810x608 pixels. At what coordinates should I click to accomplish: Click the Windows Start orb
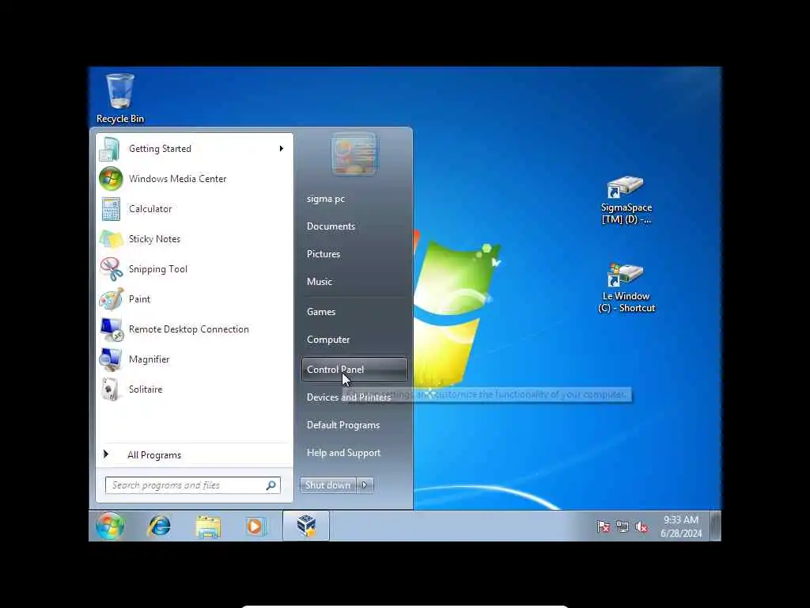coord(109,526)
